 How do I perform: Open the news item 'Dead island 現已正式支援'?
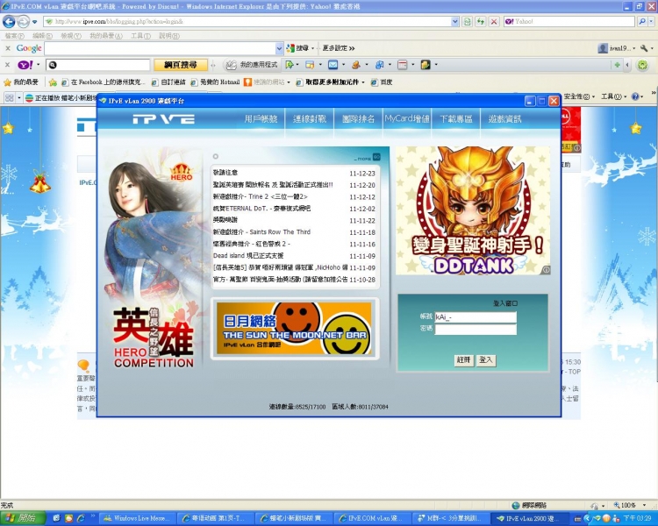[x=248, y=255]
